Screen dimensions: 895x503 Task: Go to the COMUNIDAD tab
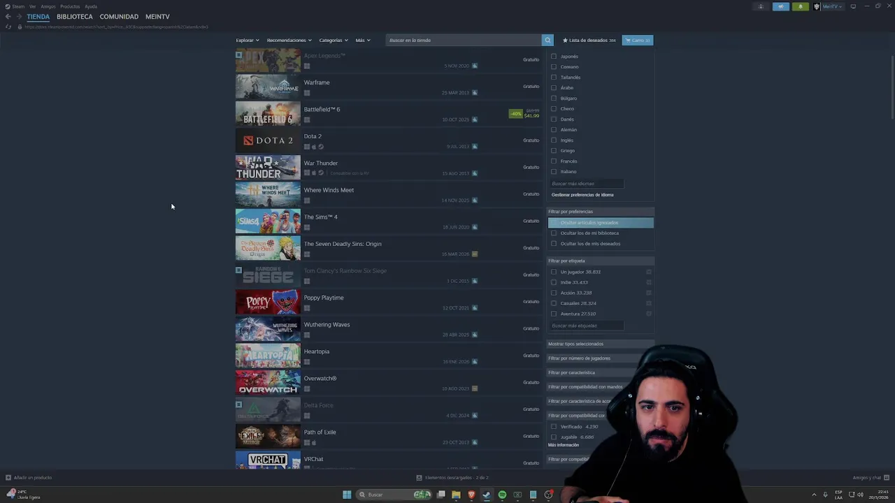[x=119, y=16]
